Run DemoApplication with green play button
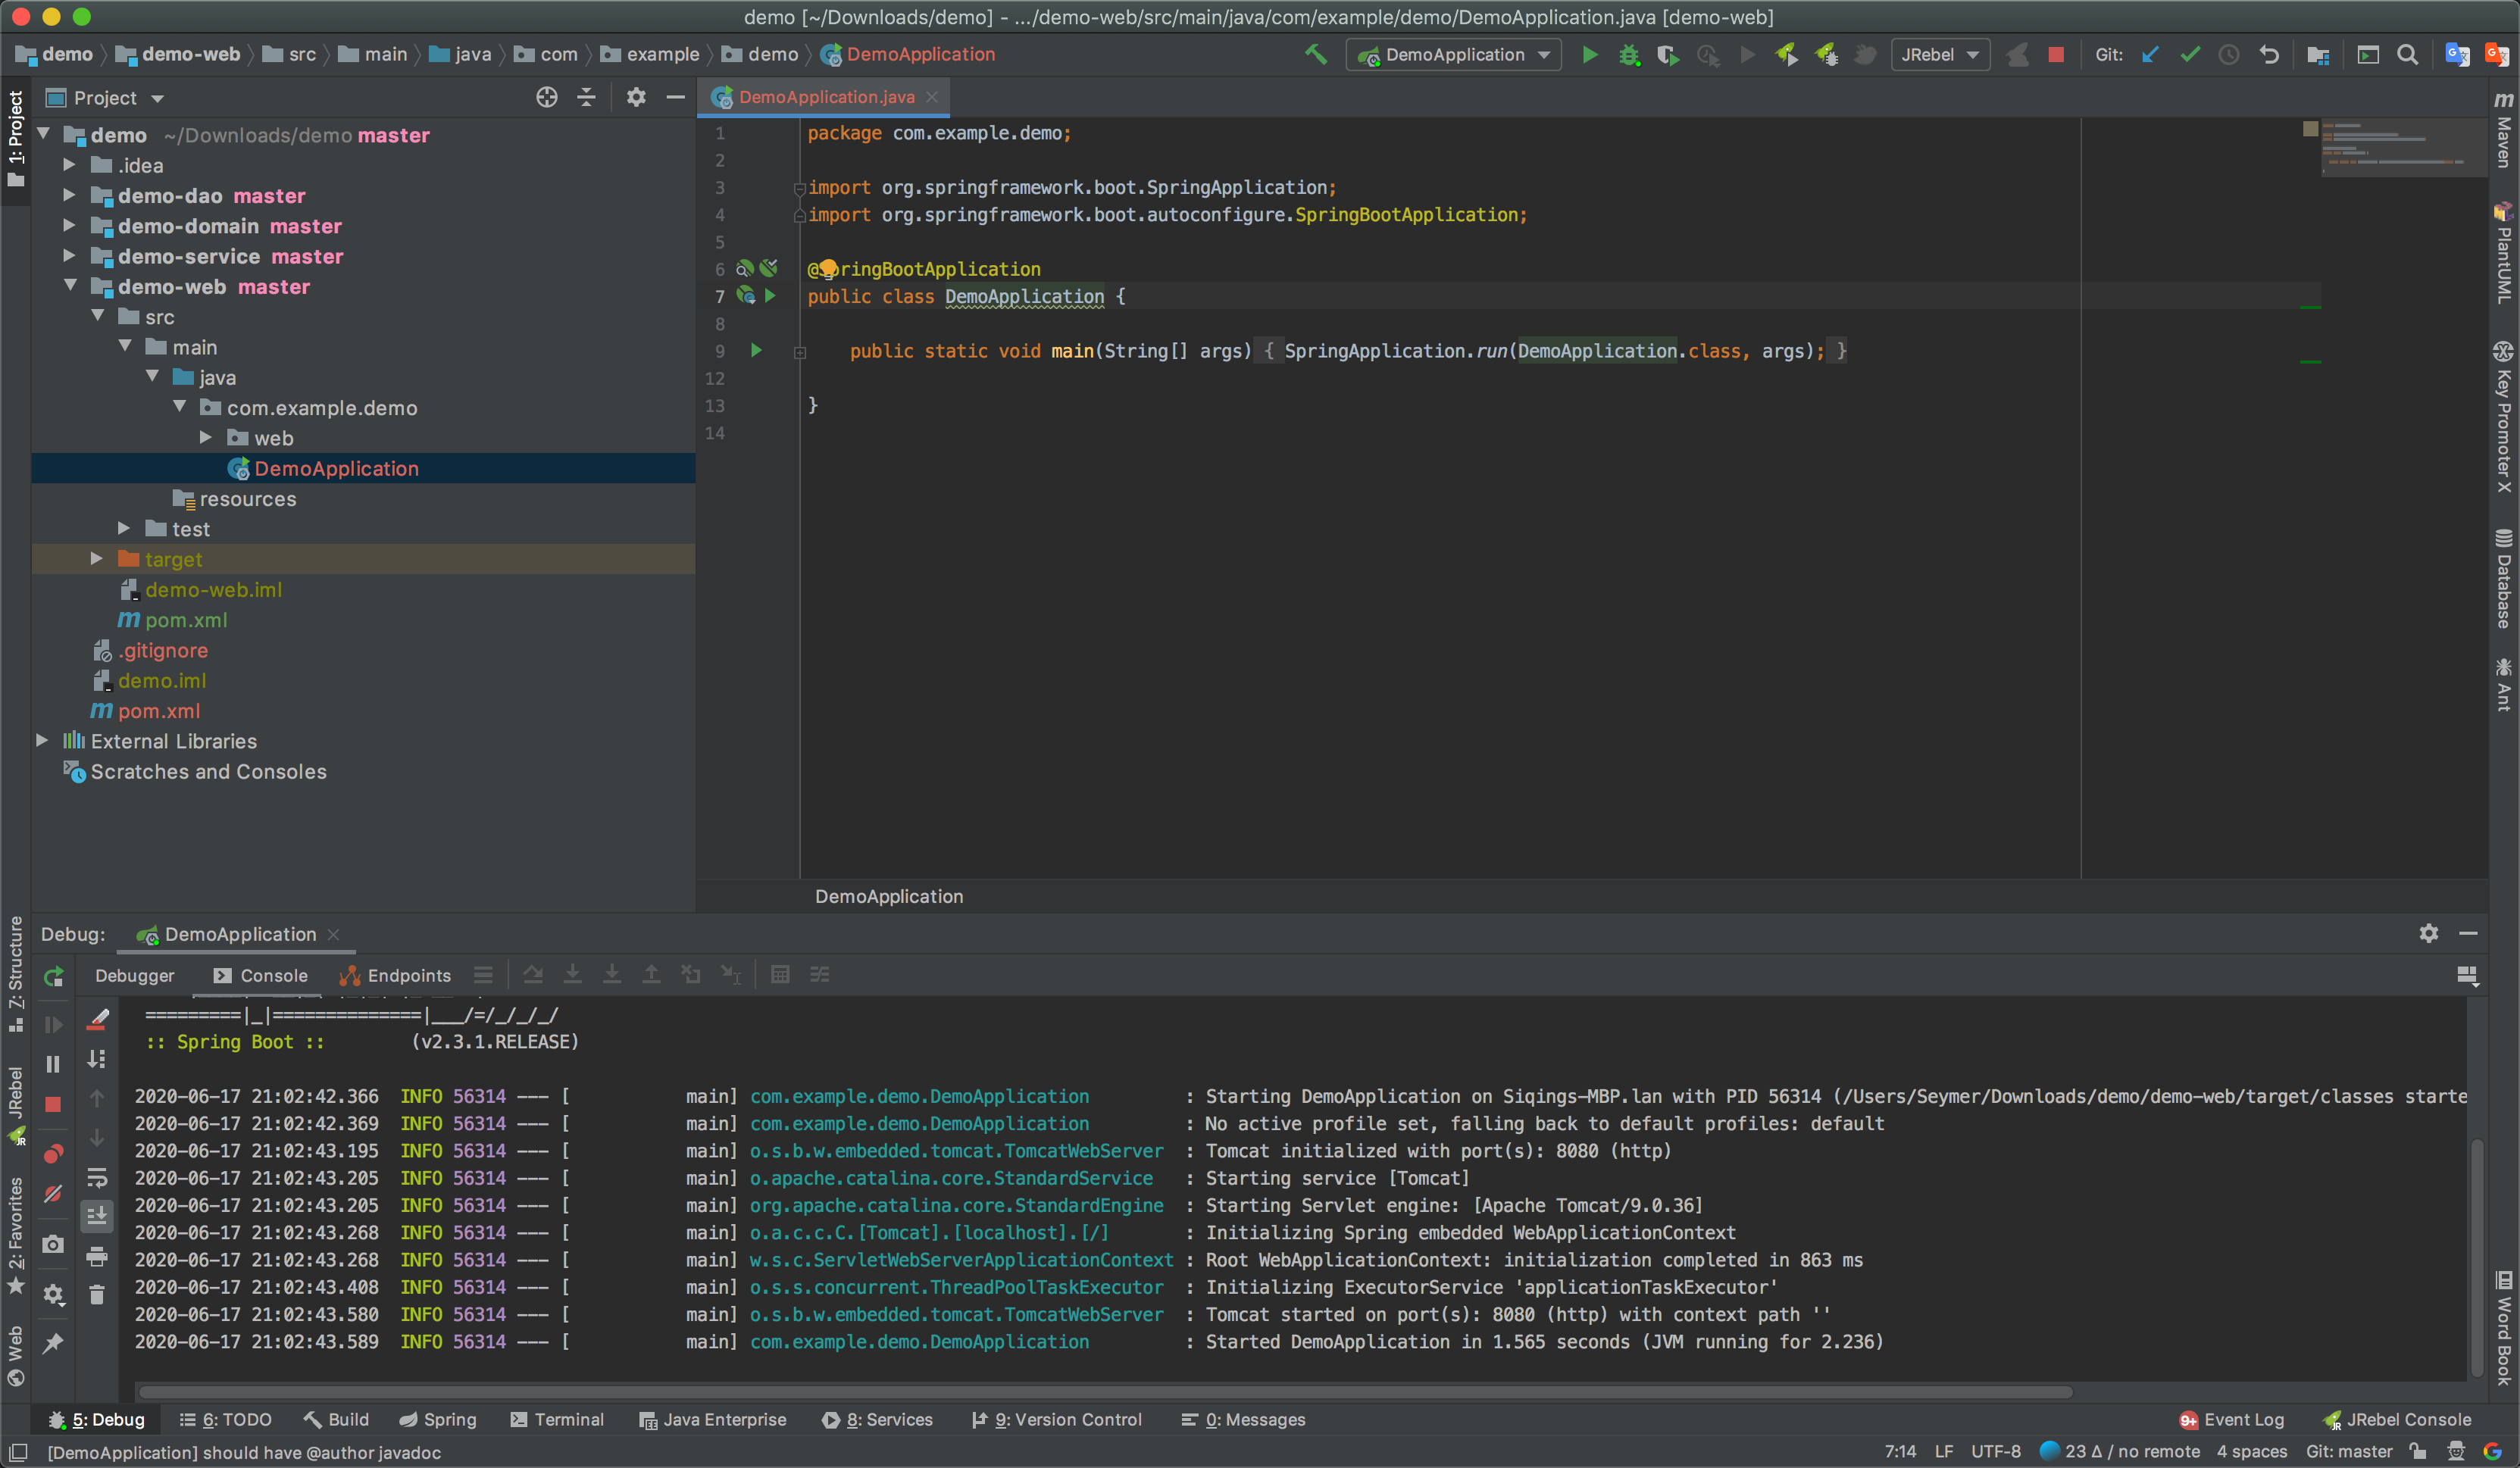The height and width of the screenshot is (1468, 2520). click(1589, 55)
